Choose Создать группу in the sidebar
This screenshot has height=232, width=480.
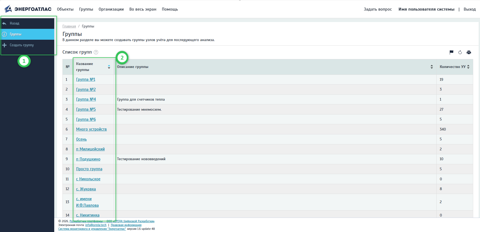pos(27,45)
